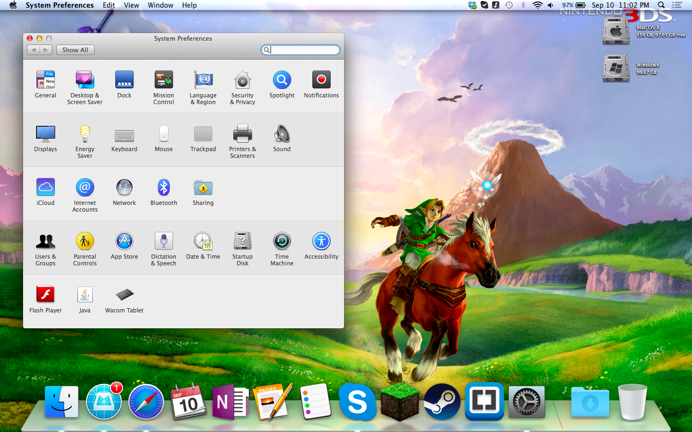Open Parental Controls preferences
The image size is (692, 432).
(85, 249)
